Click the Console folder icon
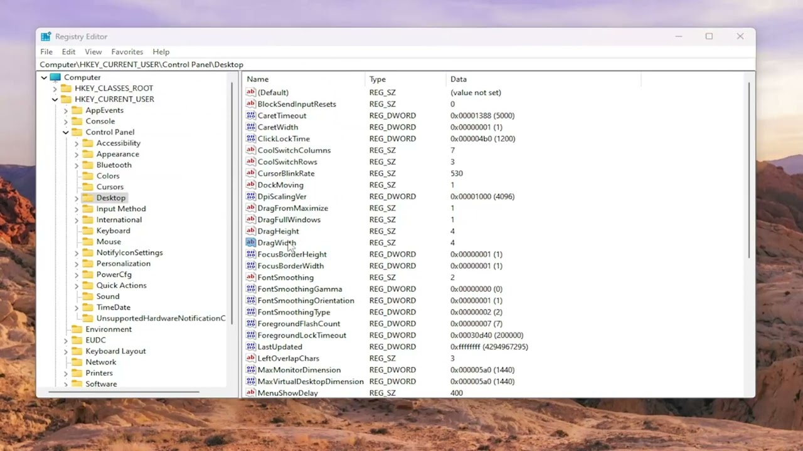This screenshot has height=451, width=803. tap(77, 121)
